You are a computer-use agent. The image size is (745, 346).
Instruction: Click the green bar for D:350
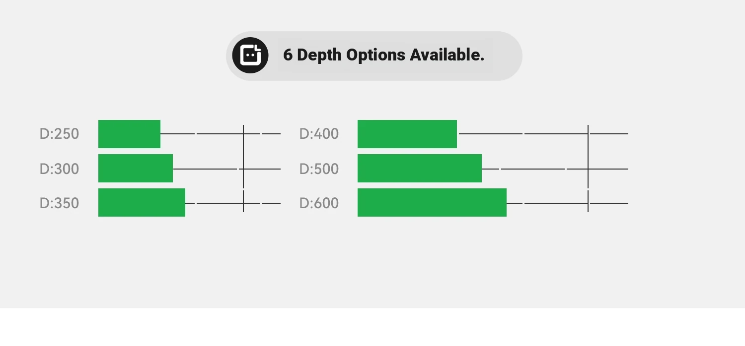coord(142,202)
